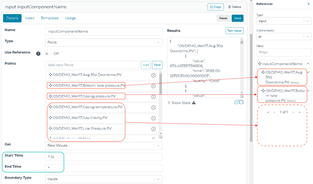Select the OSIDEMO_Well17.Avg 30d Downtime.PV point row
313x184 pixels.
point(102,75)
